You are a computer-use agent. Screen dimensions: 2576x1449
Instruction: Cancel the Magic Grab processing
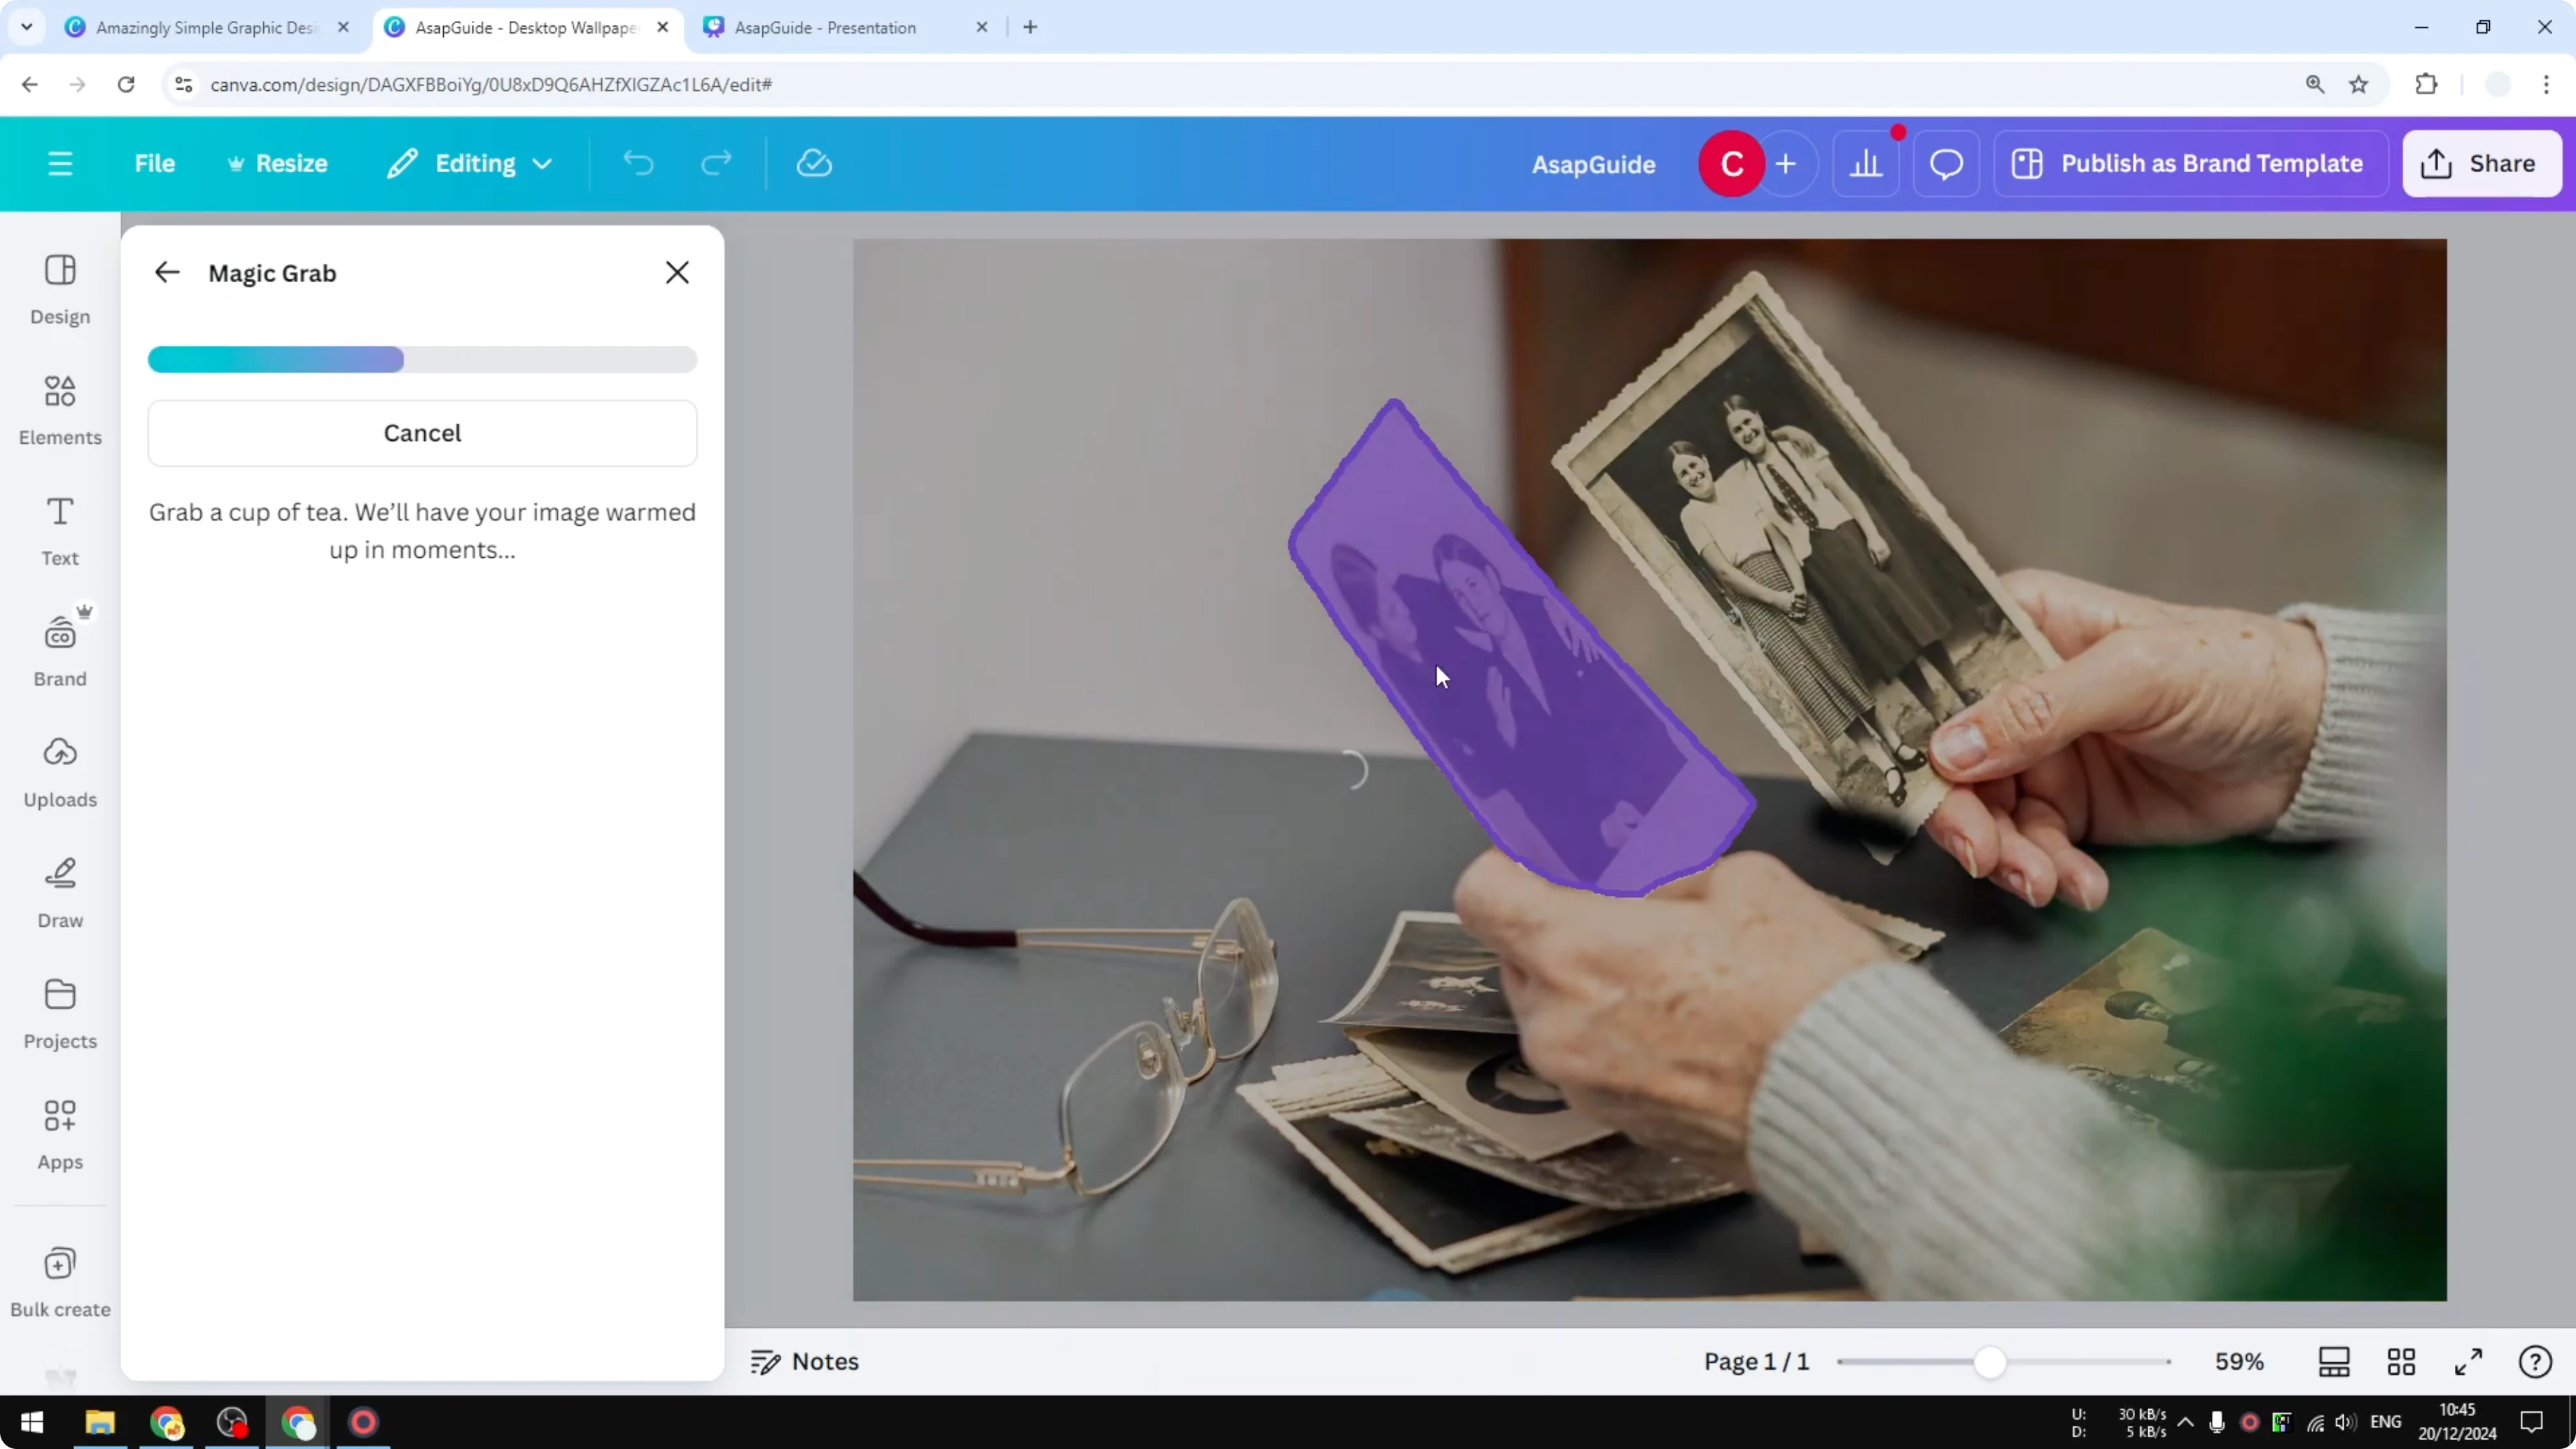click(422, 432)
